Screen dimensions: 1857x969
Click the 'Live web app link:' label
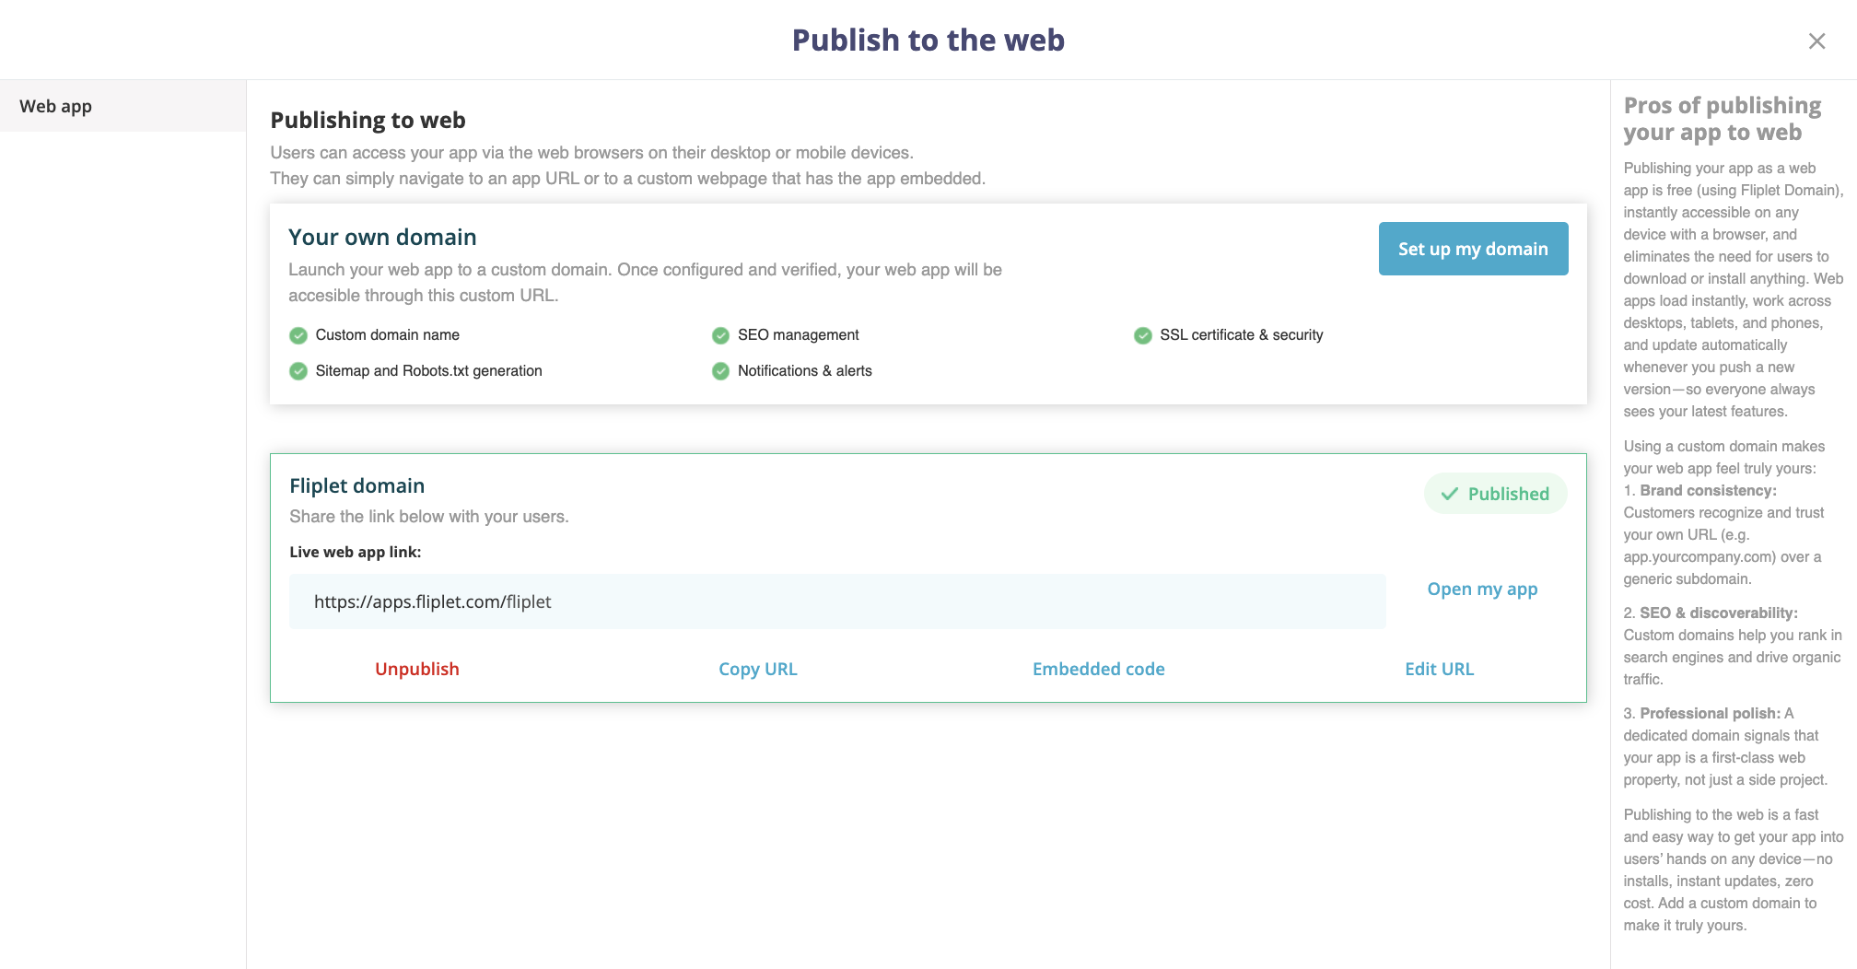[x=356, y=553]
